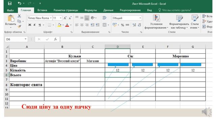Align cell text left
This screenshot has height=121, width=216.
click(x=77, y=25)
